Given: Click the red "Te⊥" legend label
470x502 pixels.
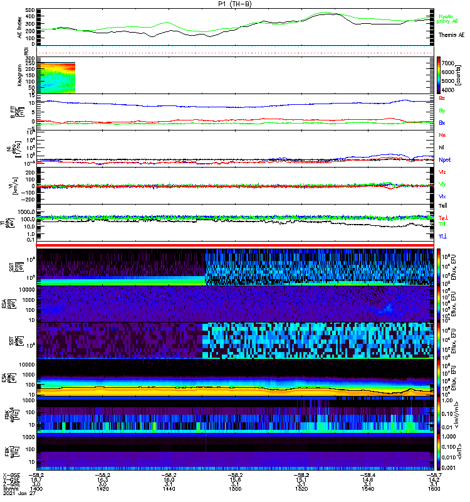Looking at the screenshot, I should (x=443, y=218).
